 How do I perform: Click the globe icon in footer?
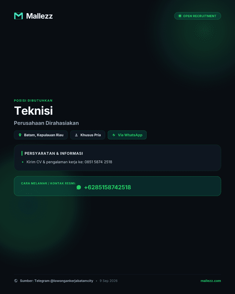(x=16, y=281)
